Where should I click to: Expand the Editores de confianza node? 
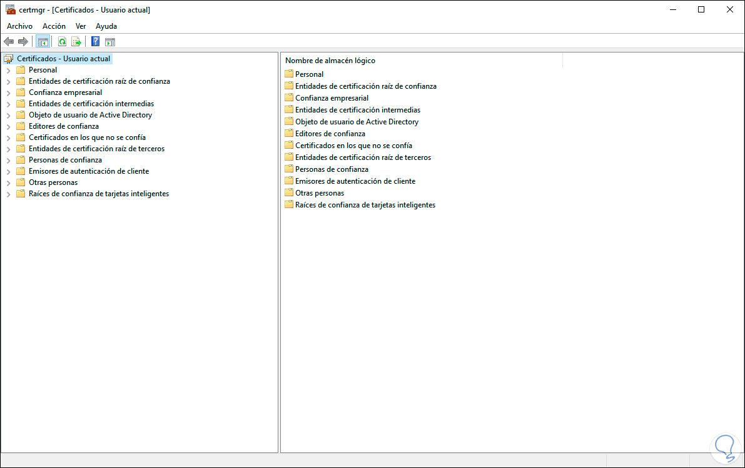coord(9,126)
